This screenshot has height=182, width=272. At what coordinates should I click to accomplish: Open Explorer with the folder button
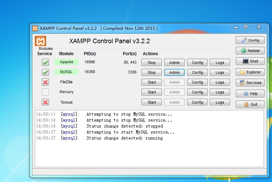tap(250, 72)
